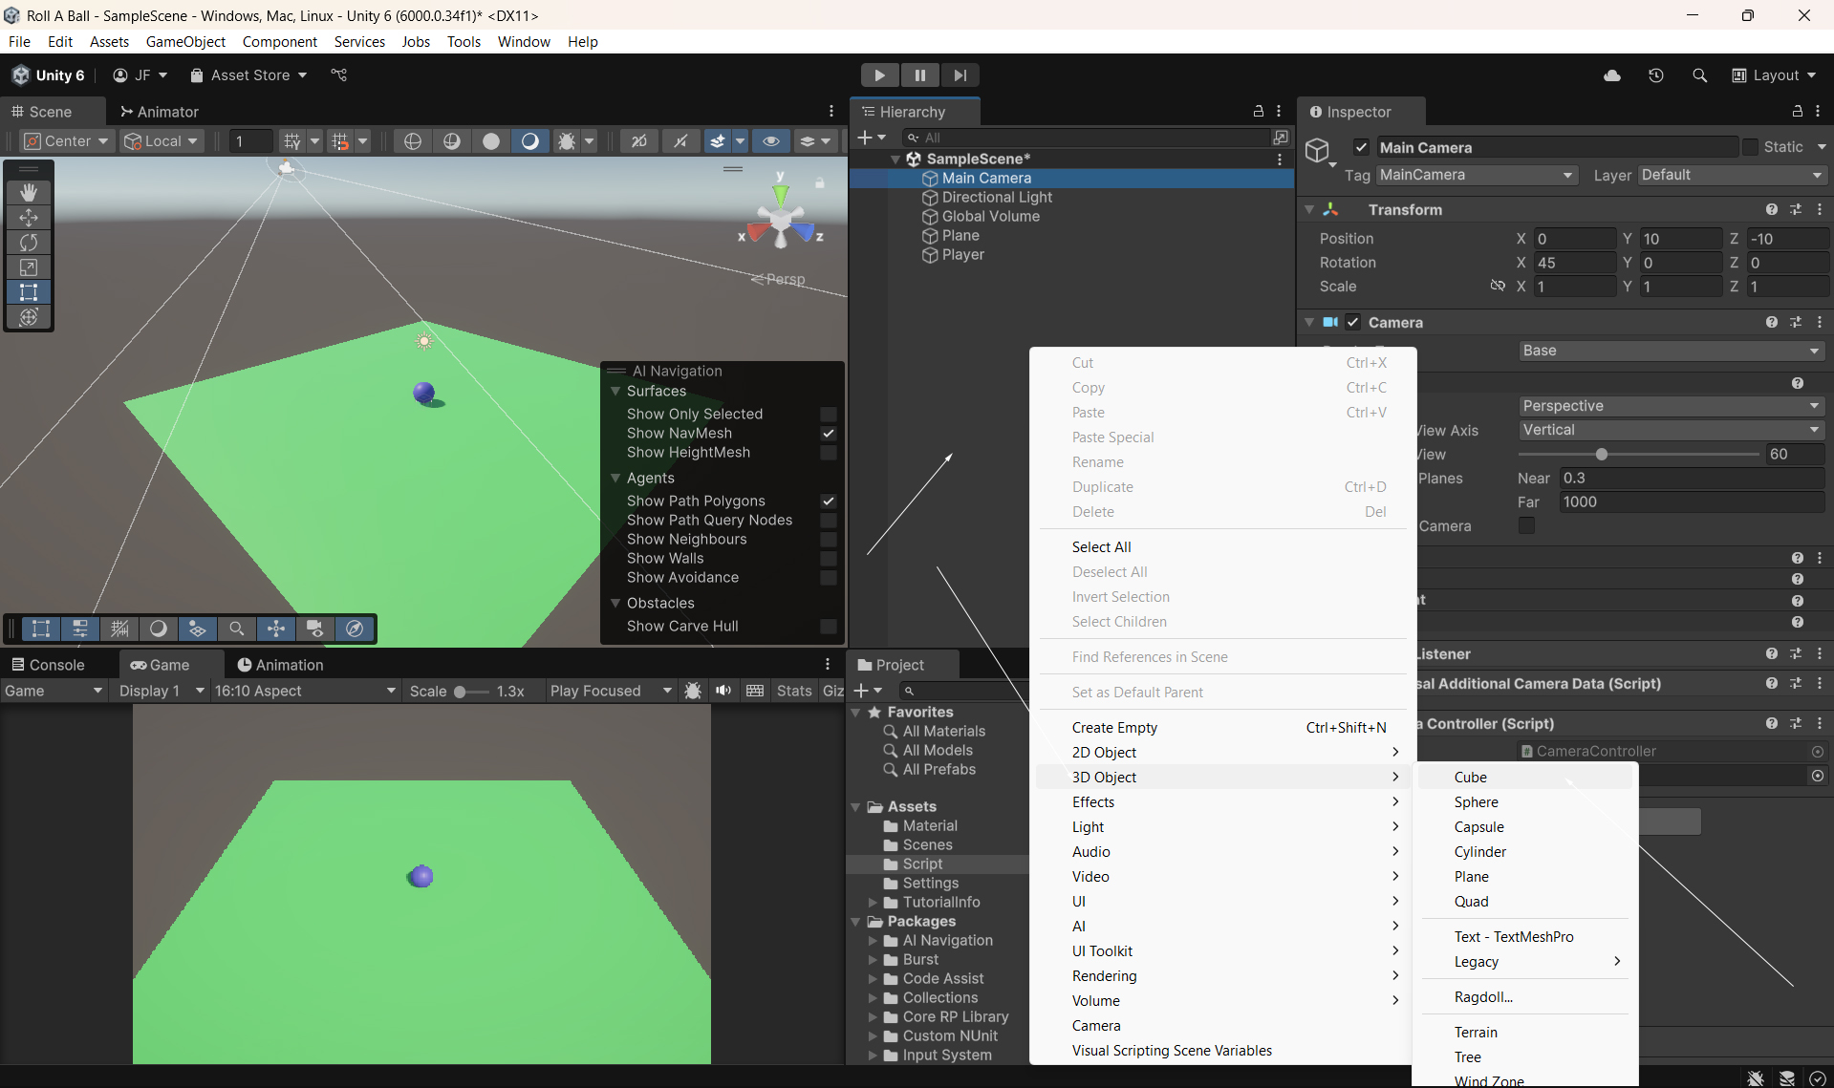Select the Move tool in scene toolbar
This screenshot has height=1088, width=1834.
tap(29, 218)
